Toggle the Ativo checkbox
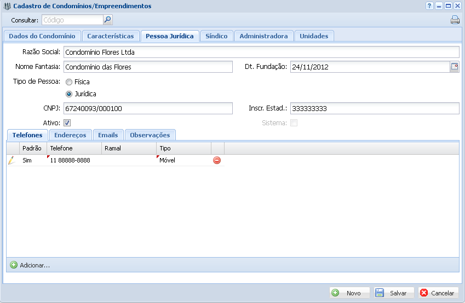Screen dimensions: 465x303 click(x=67, y=123)
